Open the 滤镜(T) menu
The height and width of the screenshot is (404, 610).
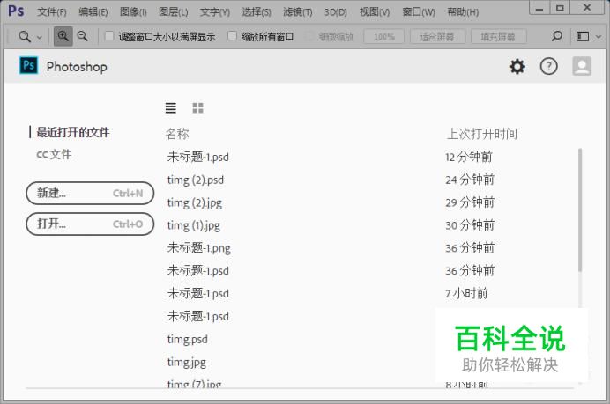click(298, 12)
